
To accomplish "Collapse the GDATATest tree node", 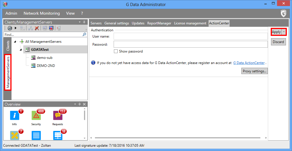I will click(21, 50).
